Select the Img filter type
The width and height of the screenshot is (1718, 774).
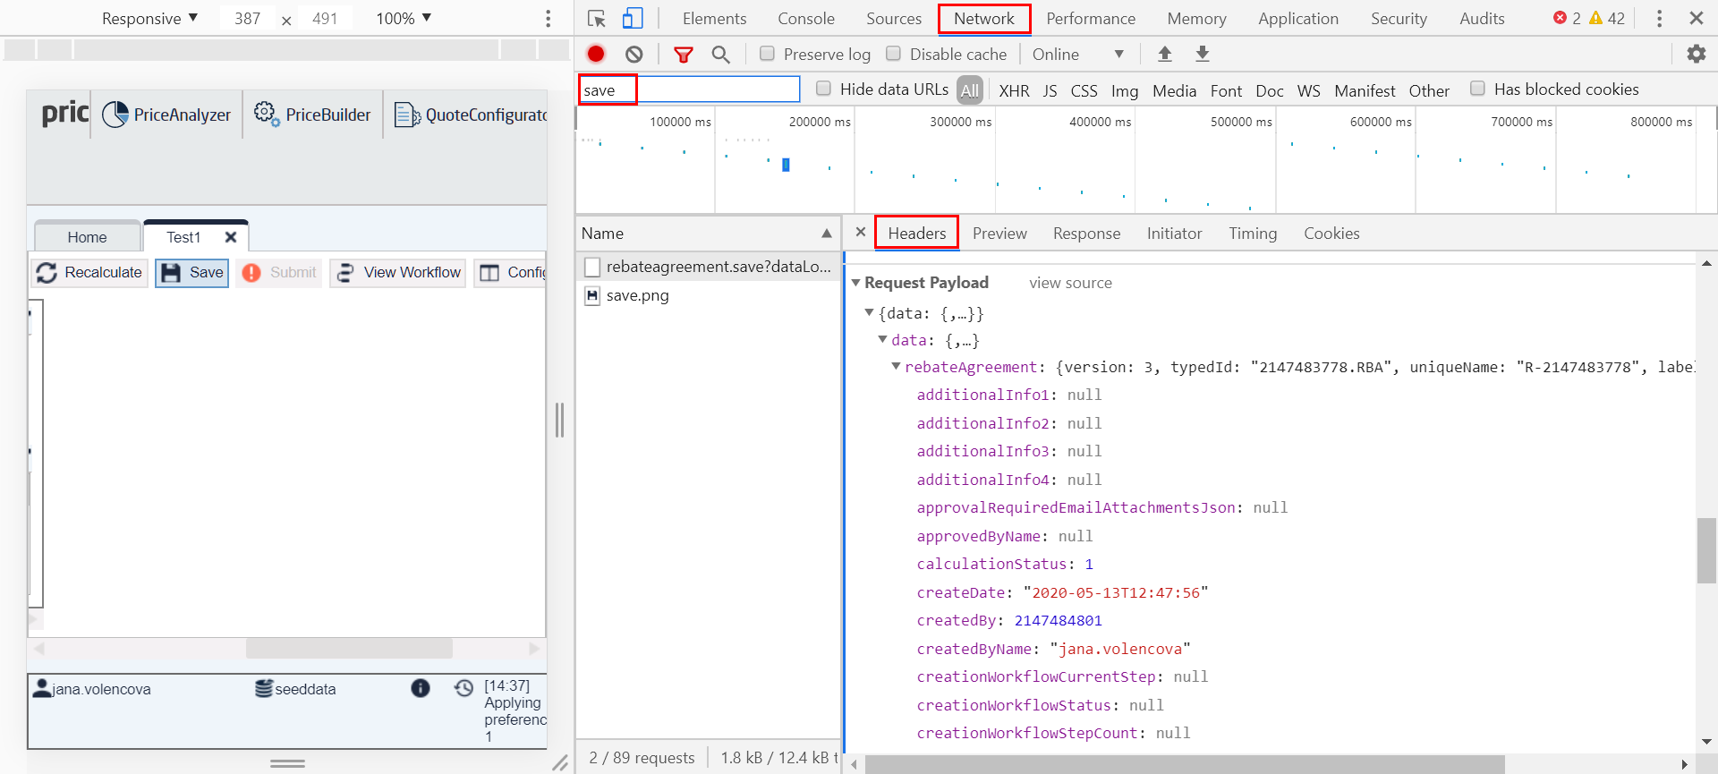(x=1125, y=90)
